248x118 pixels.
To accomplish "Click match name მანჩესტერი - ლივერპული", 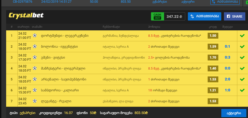I will pyautogui.click(x=63, y=68).
